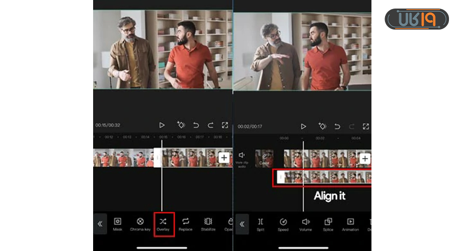Play the video in right editor

[303, 127]
